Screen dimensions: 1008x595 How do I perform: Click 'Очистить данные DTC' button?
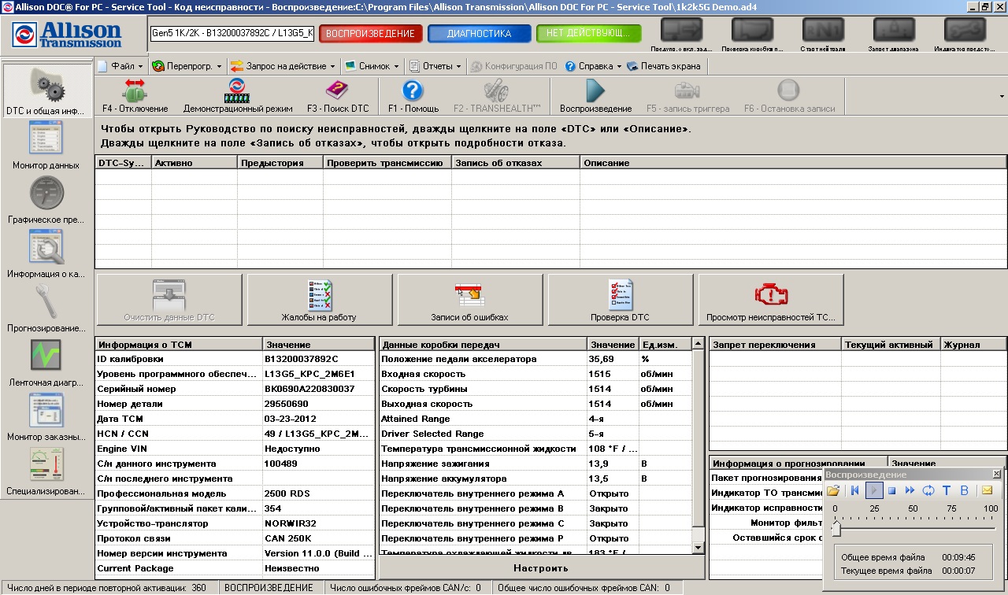point(169,300)
